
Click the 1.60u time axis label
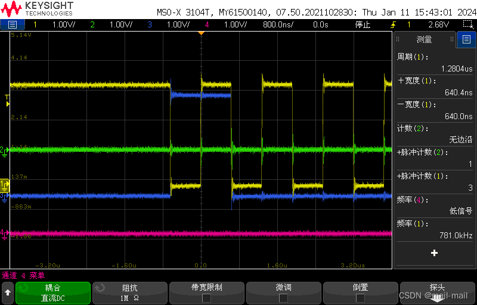click(x=277, y=265)
